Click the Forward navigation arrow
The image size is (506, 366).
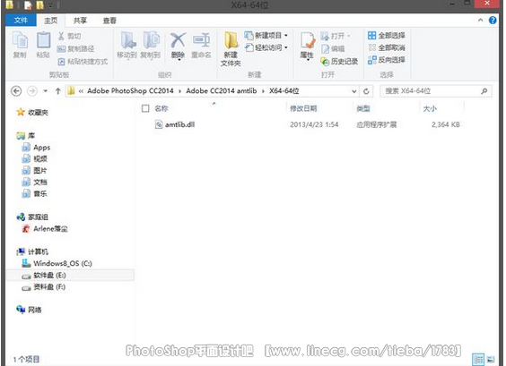pyautogui.click(x=31, y=91)
